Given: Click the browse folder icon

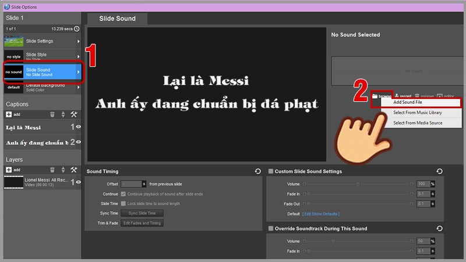Looking at the screenshot, I should pos(375,96).
